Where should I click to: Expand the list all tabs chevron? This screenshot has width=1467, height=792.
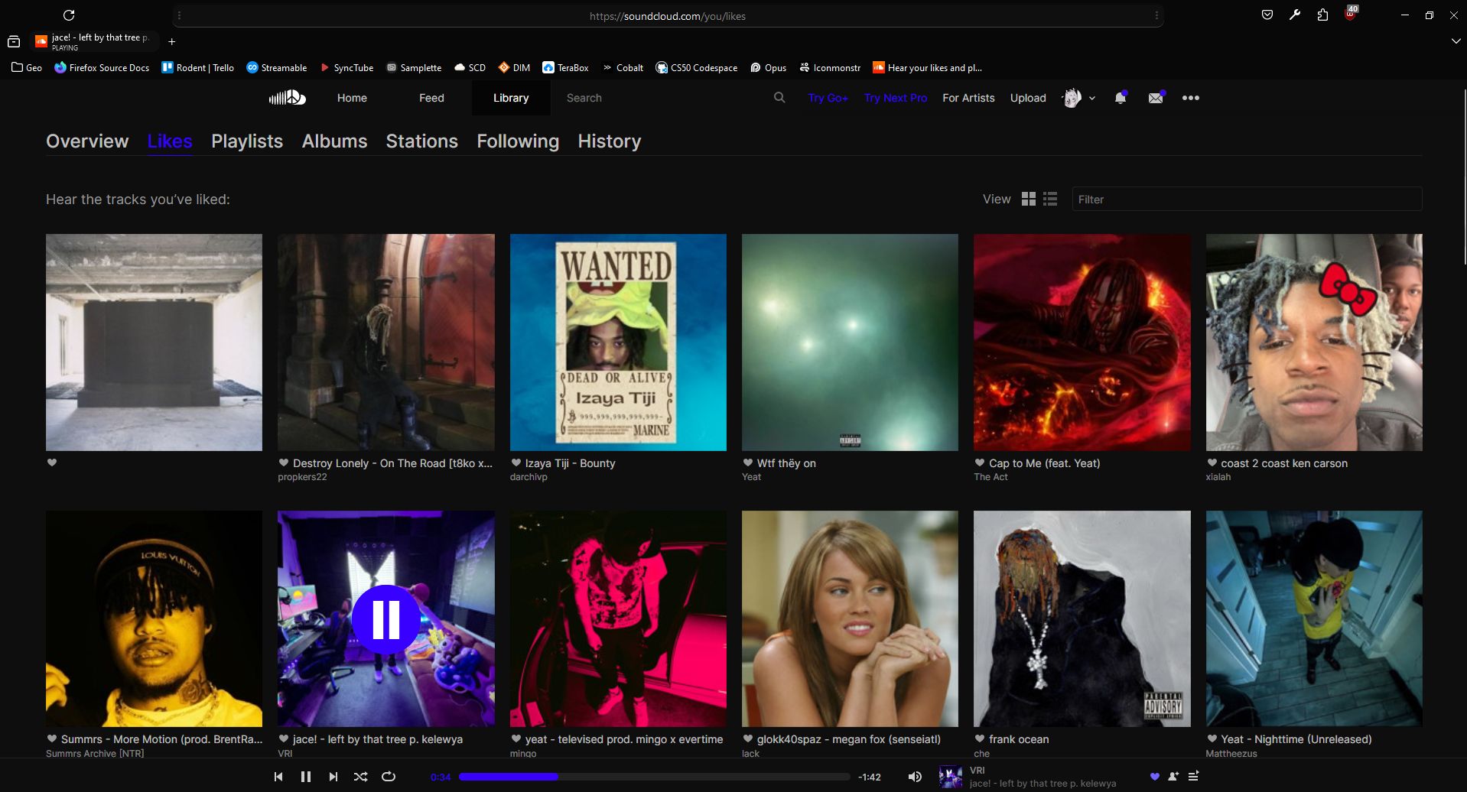pos(1456,41)
